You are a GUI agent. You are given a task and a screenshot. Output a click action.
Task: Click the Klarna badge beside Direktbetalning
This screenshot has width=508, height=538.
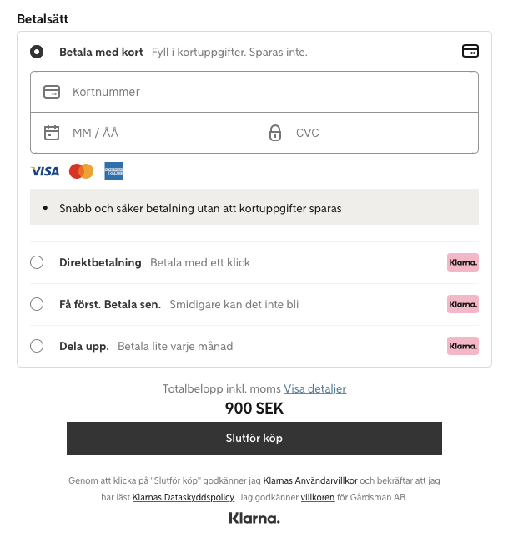(x=463, y=262)
